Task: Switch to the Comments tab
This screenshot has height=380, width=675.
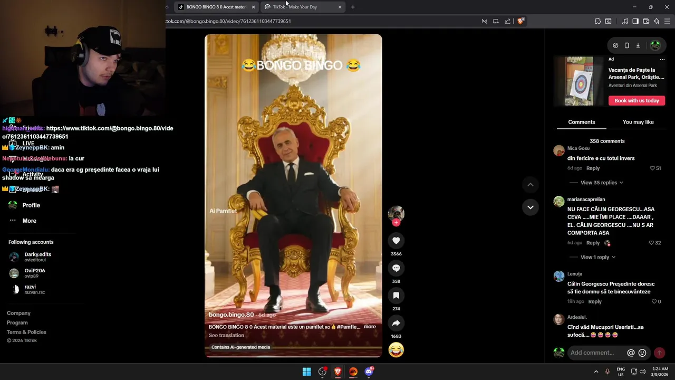Action: pyautogui.click(x=582, y=122)
